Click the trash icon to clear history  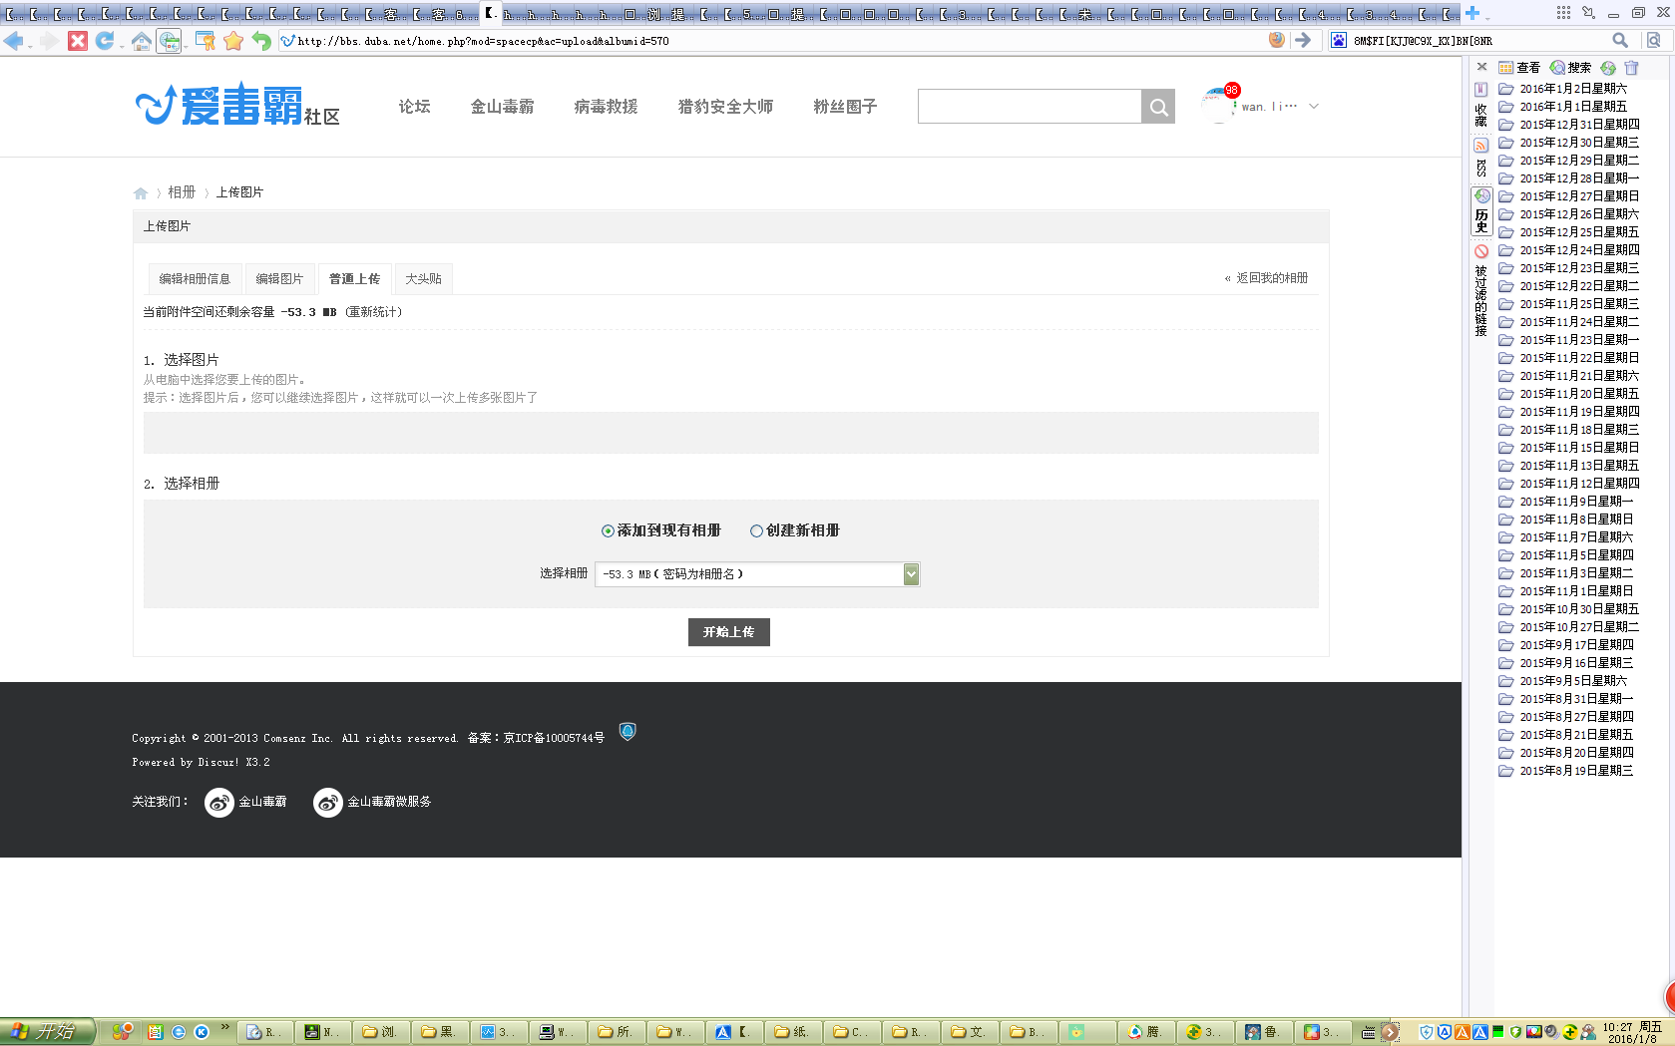pos(1631,68)
